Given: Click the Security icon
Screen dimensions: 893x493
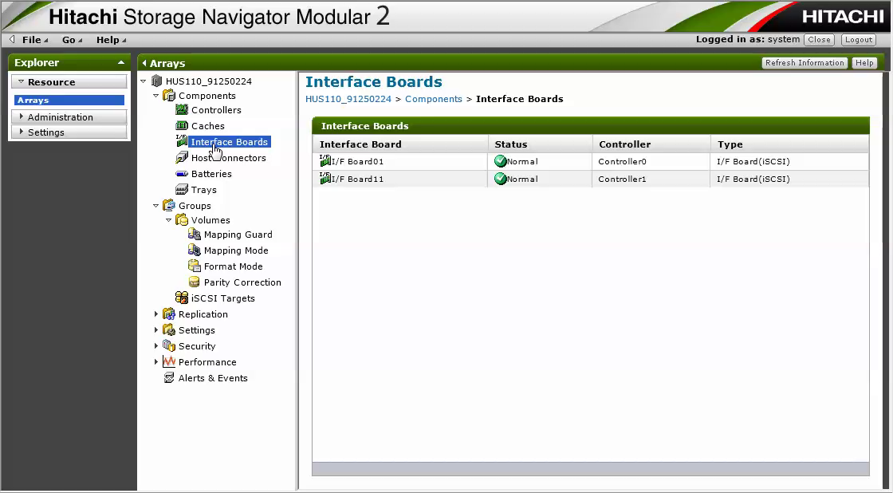Looking at the screenshot, I should coord(169,345).
